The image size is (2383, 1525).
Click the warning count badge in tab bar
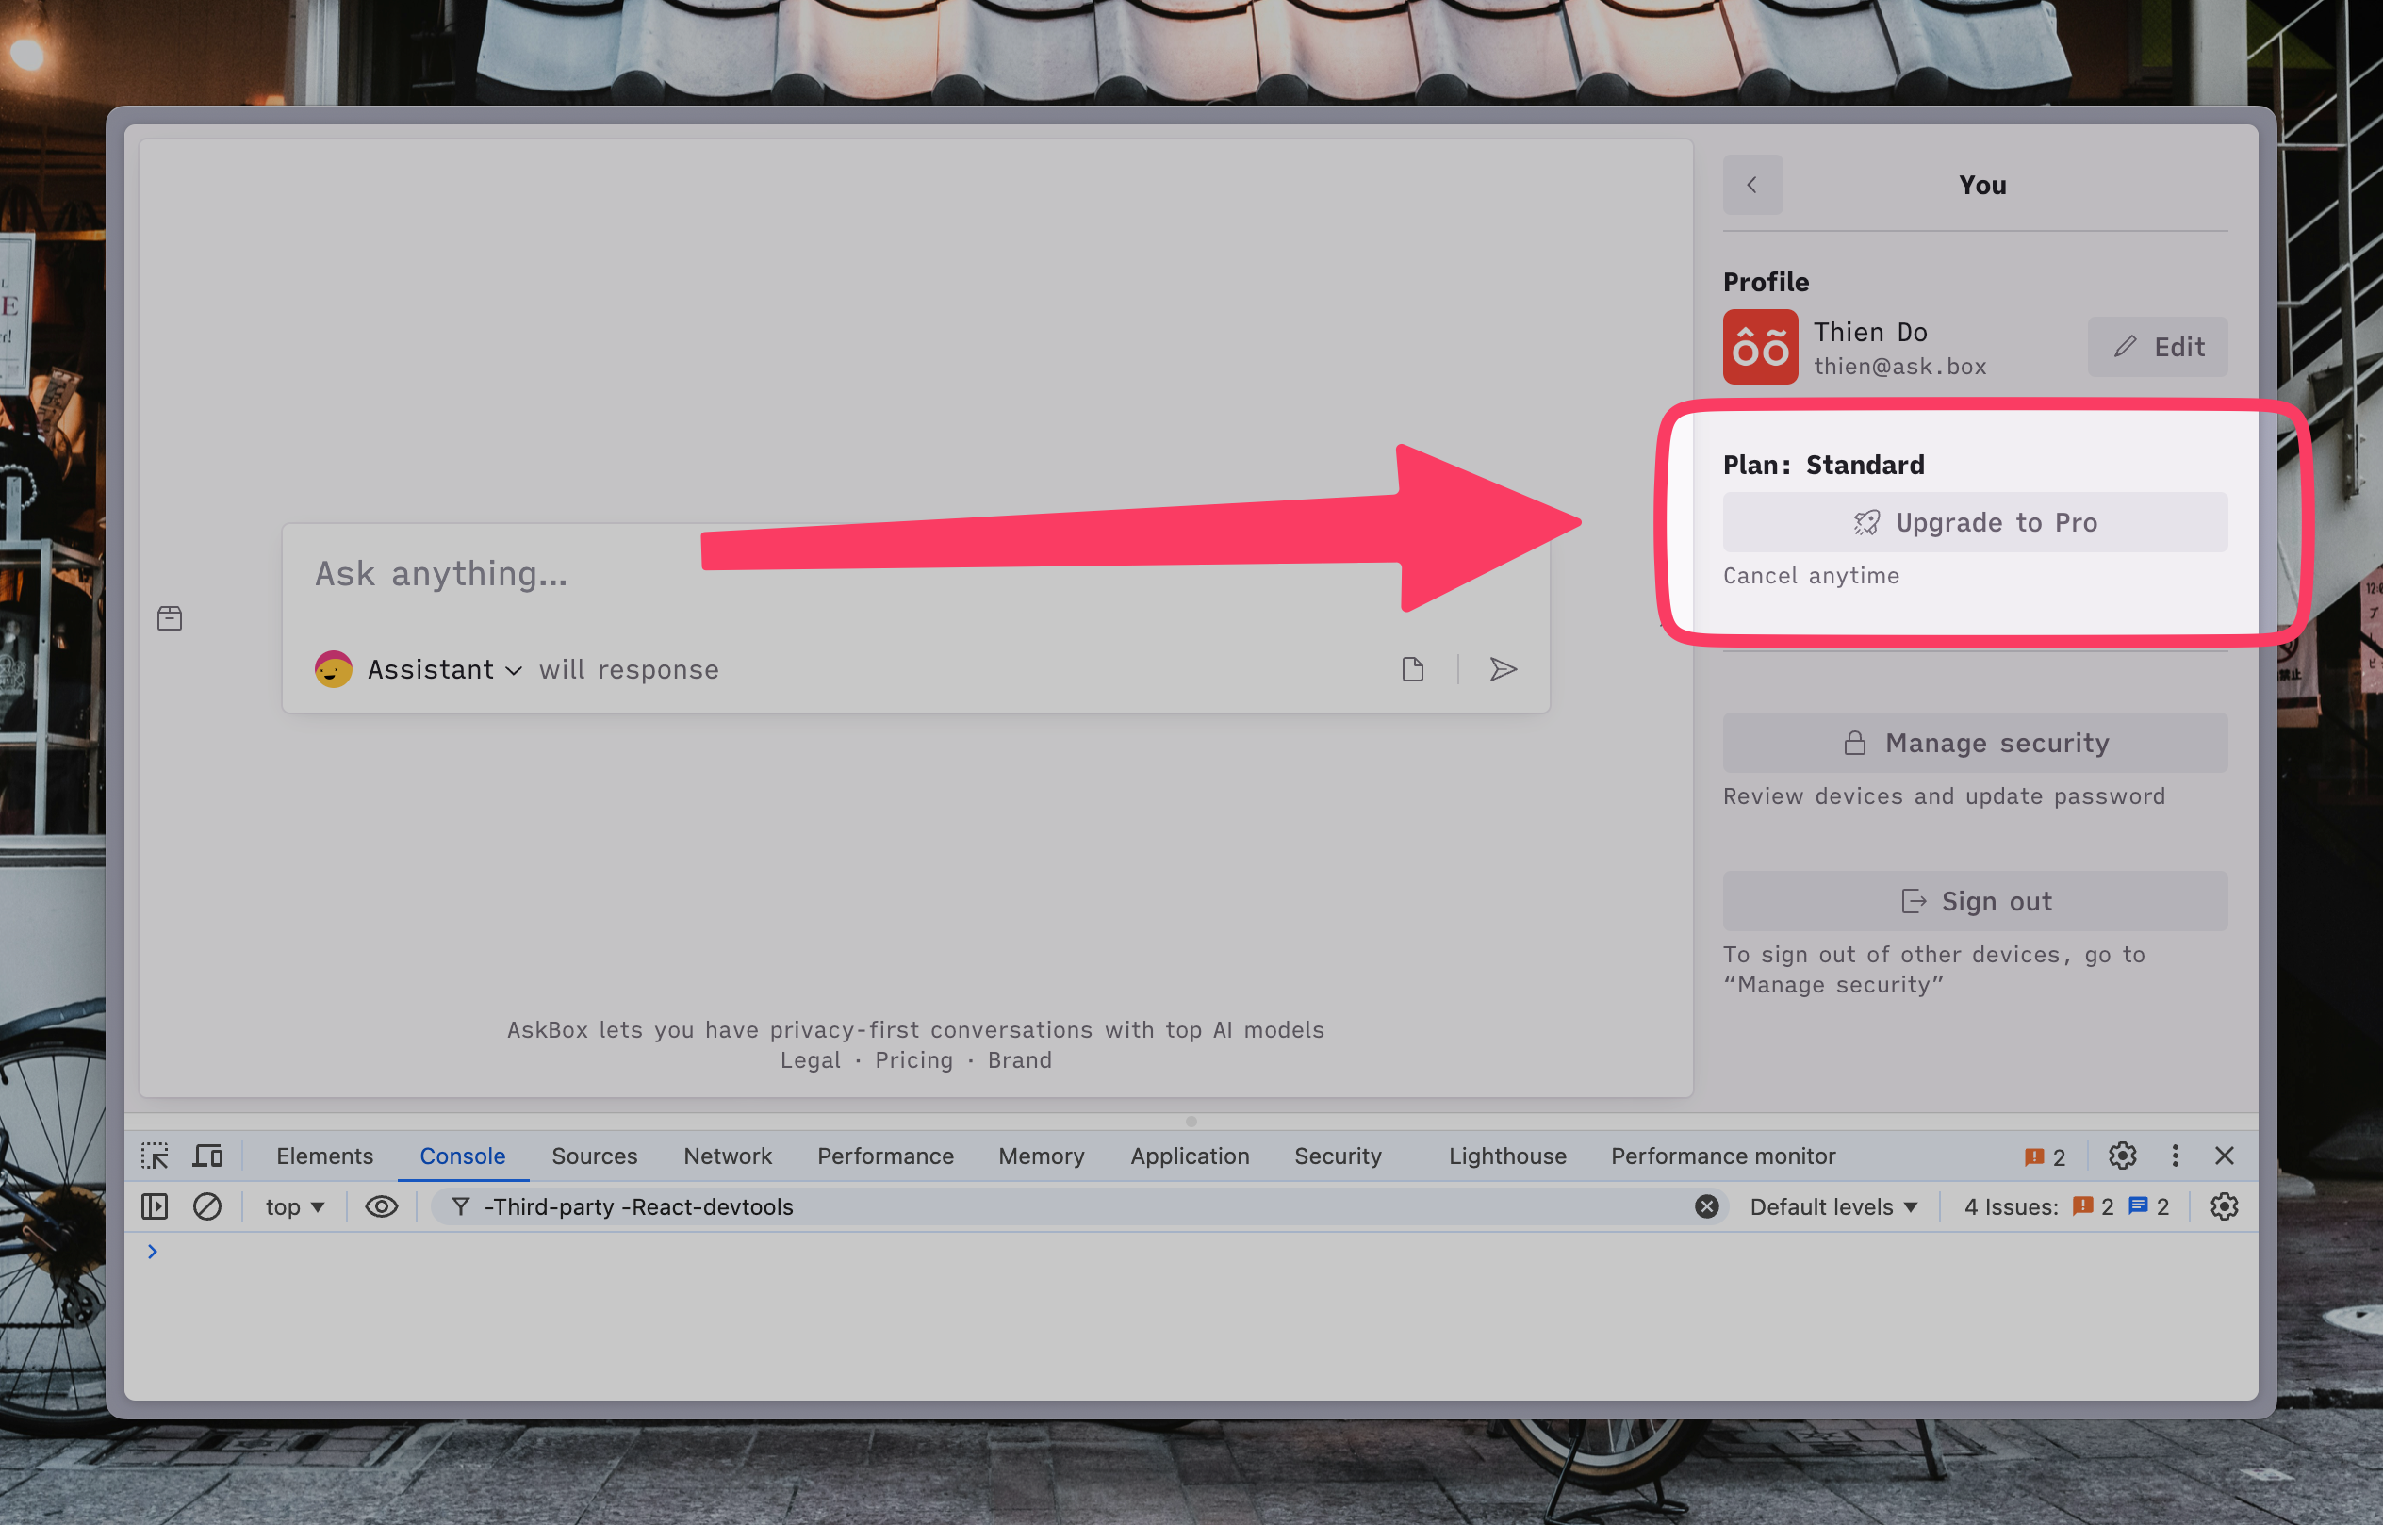click(2046, 1156)
